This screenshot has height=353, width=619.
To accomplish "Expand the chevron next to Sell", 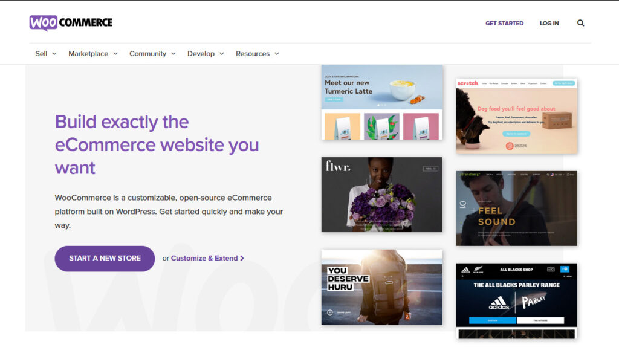I will (54, 54).
